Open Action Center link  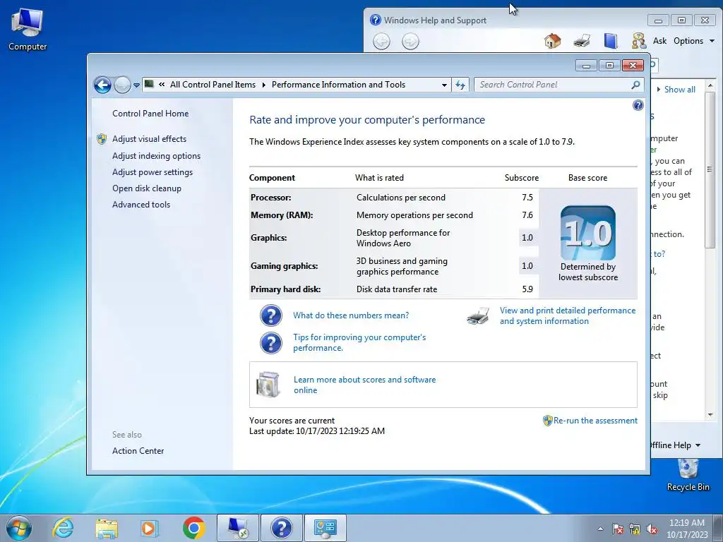coord(138,451)
